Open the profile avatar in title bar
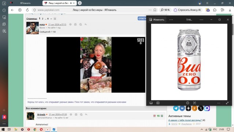The image size is (234, 132). pyautogui.click(x=200, y=3)
